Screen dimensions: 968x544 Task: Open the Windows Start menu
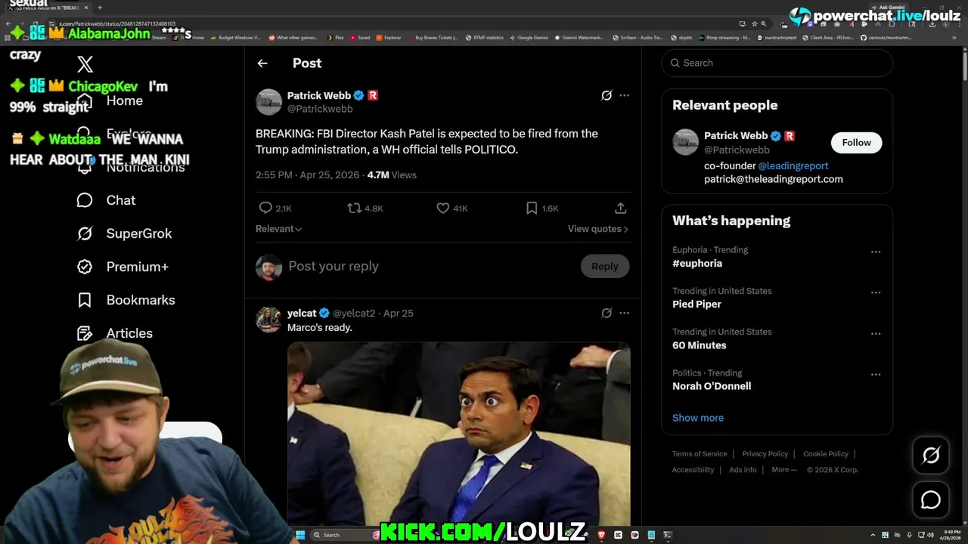tap(300, 535)
